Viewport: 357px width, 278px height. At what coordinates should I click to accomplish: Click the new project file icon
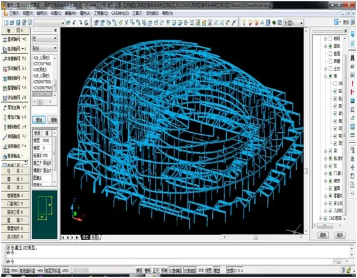(6, 22)
